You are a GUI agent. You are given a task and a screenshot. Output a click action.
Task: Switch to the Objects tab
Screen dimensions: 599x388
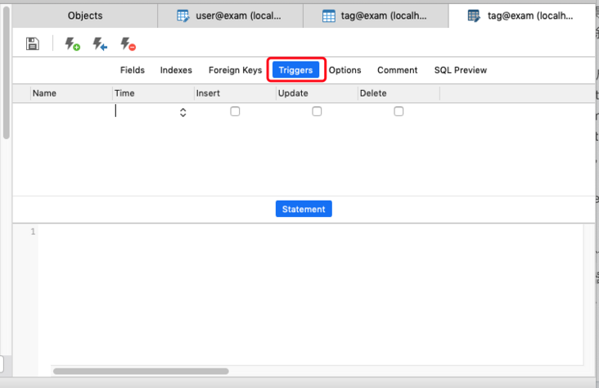(85, 16)
